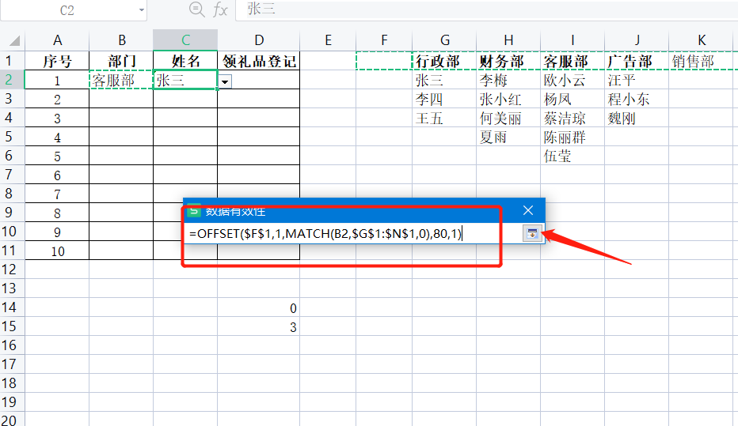Click the 姓名 header cell
This screenshot has height=426, width=738.
click(185, 61)
